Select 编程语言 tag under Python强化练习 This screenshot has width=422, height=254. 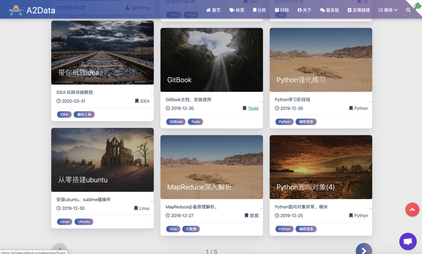pos(306,122)
